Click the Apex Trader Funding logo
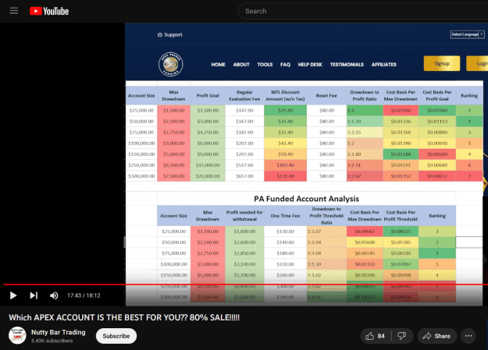Screen dimensions: 488x350 tap(170, 65)
